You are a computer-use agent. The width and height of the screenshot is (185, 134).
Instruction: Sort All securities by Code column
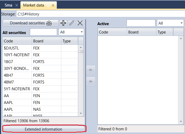(17, 41)
